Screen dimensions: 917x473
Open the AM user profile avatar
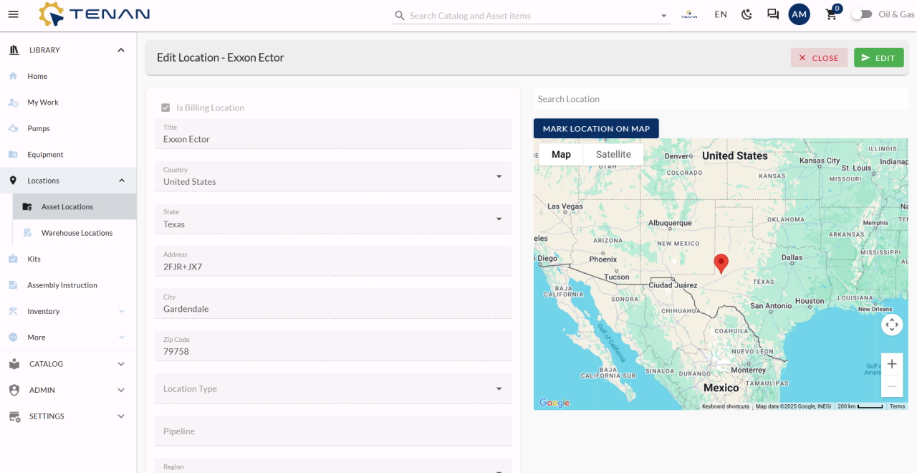[x=800, y=14]
